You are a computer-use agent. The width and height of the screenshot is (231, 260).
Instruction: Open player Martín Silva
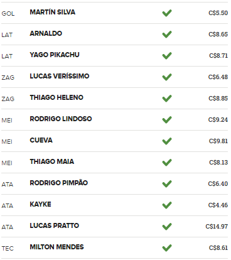pyautogui.click(x=53, y=12)
